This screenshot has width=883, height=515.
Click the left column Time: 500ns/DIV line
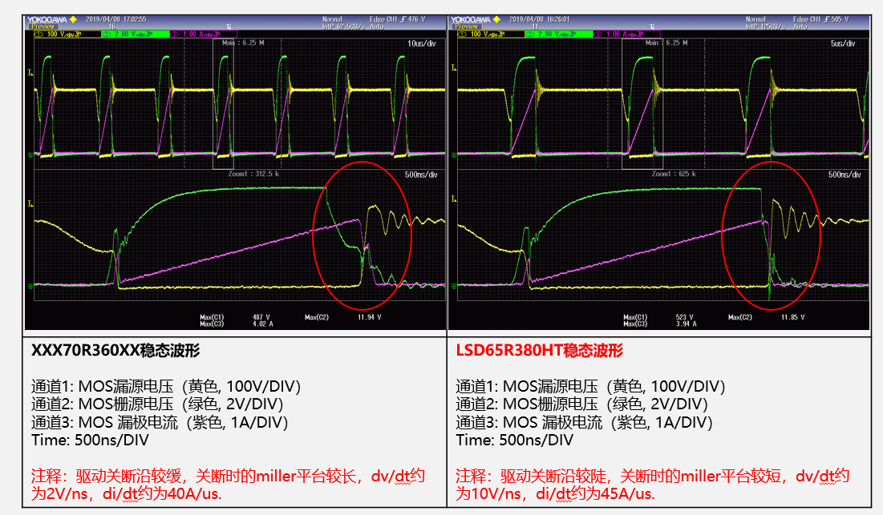[90, 441]
